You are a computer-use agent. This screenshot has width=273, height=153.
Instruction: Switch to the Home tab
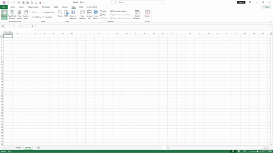12,7
